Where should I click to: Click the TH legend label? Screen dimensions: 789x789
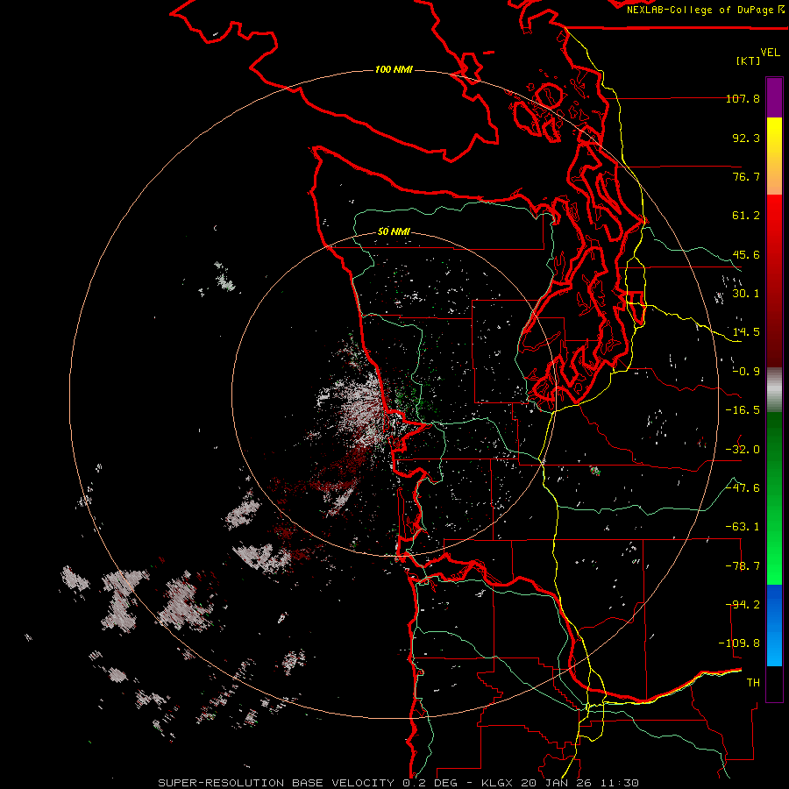pos(753,683)
